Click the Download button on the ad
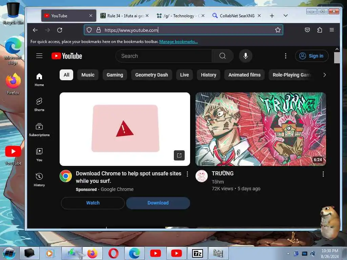The height and width of the screenshot is (260, 347). (x=158, y=203)
